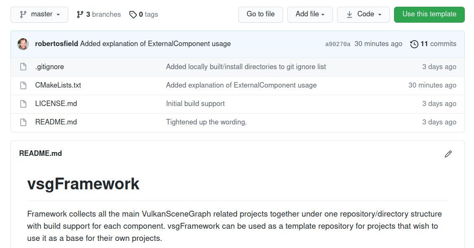Click the 0 tags link
The width and height of the screenshot is (474, 248).
point(144,14)
